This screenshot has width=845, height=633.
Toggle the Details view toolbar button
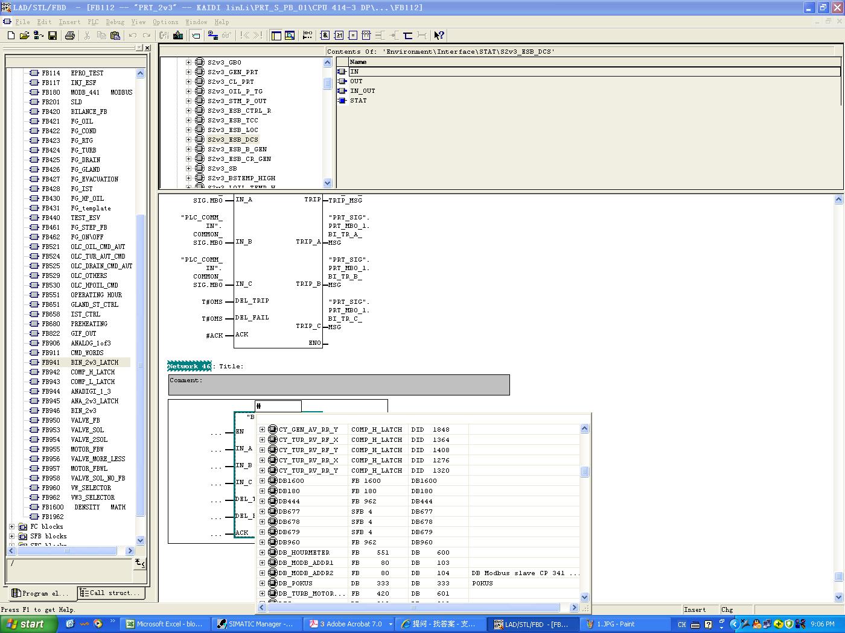(290, 36)
